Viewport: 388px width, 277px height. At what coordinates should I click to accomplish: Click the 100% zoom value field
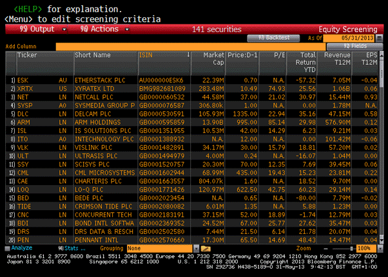(x=366, y=248)
